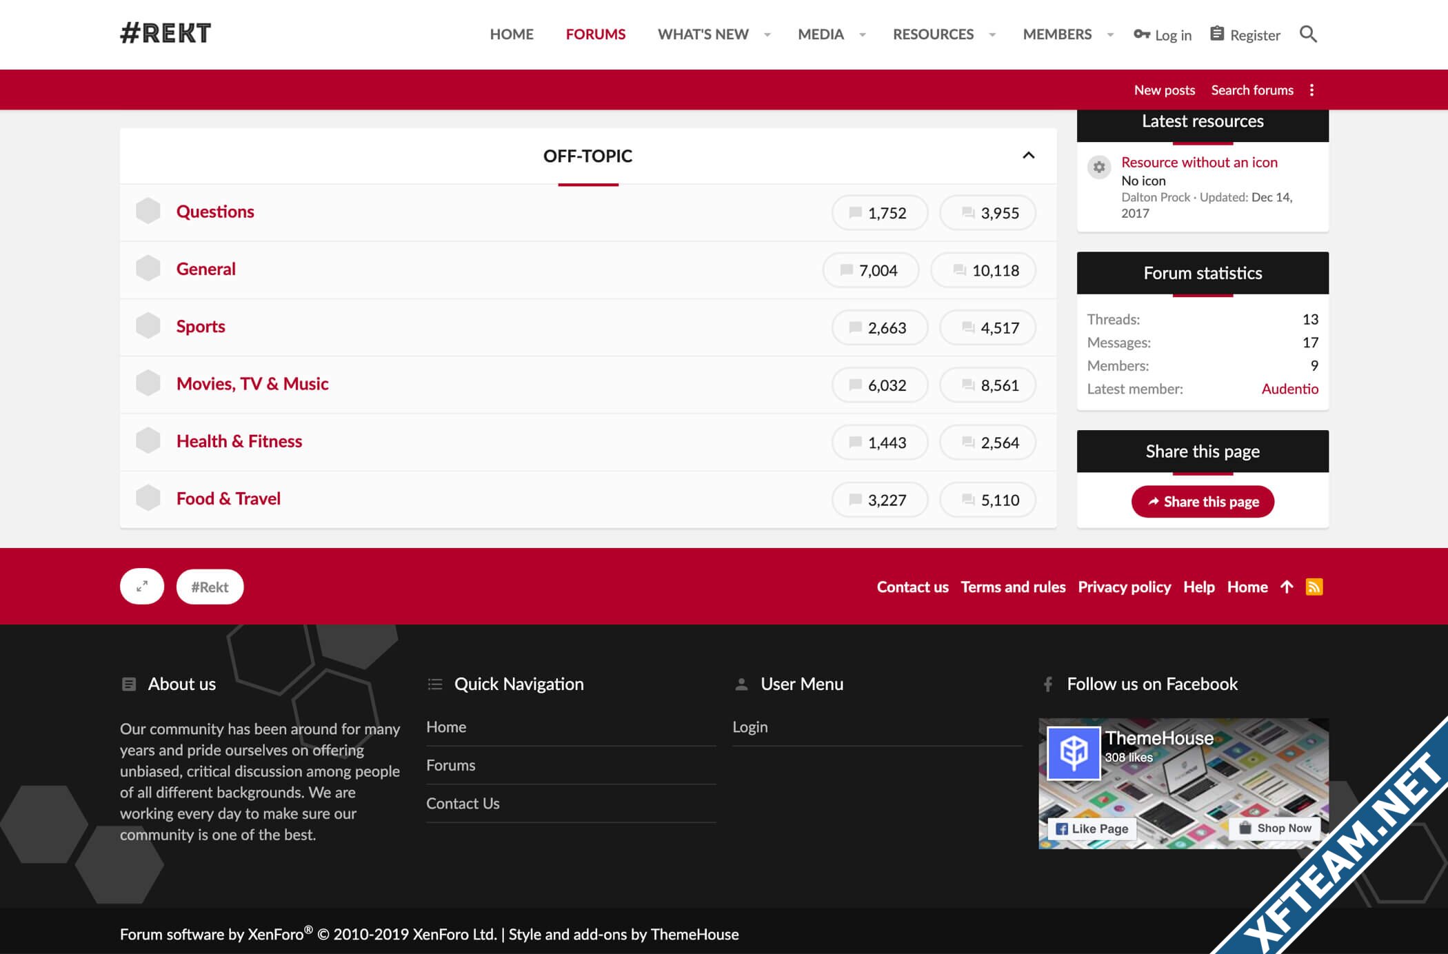The width and height of the screenshot is (1448, 954).
Task: Click the key icon next to Log in
Action: [x=1142, y=34]
